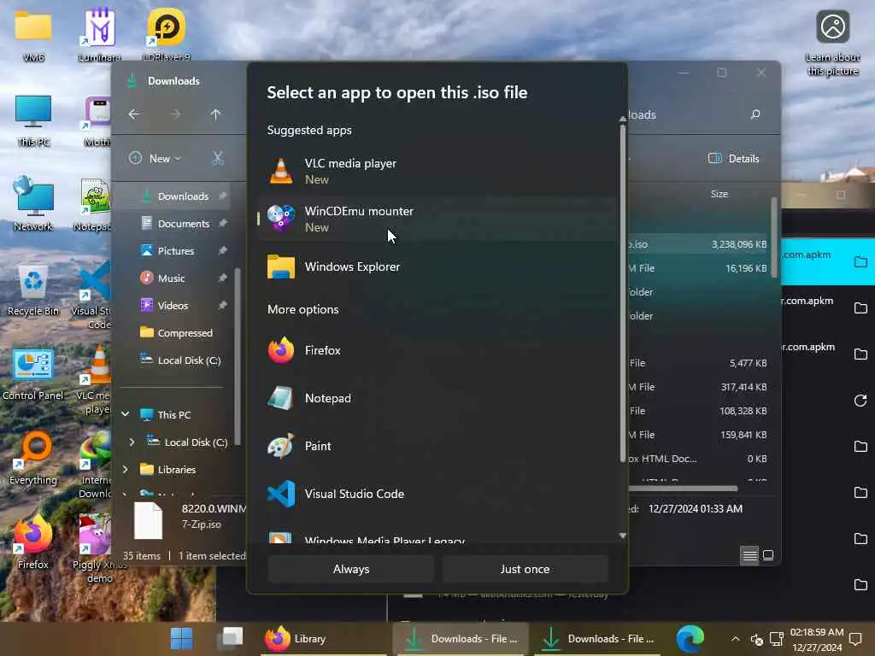Open Luminara shortcut on desktop
Viewport: 875px width, 656px height.
(x=100, y=36)
